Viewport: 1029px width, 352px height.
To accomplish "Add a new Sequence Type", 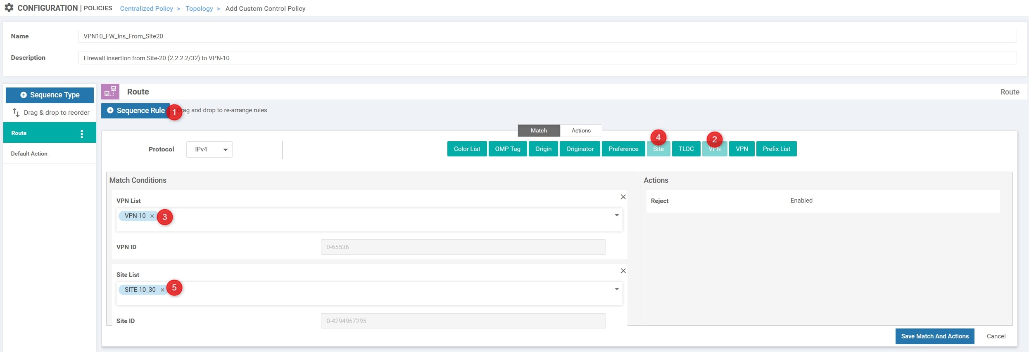I will click(50, 95).
